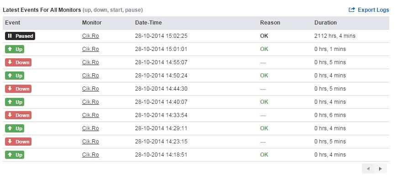The width and height of the screenshot is (397, 183).
Task: Click the Down badge at 14:55:07
Action: pyautogui.click(x=18, y=62)
